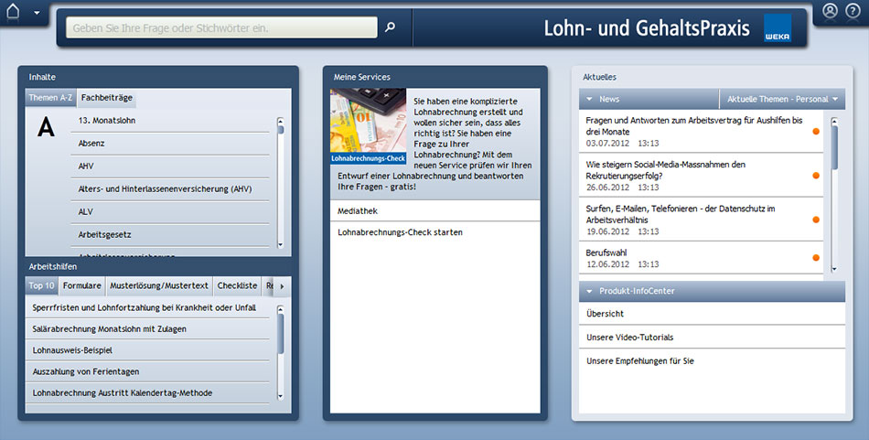Click the arrow to show more Arbeitshilfen tabs

tap(282, 286)
